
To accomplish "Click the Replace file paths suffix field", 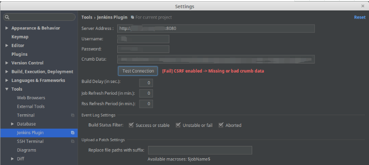I will [200, 150].
